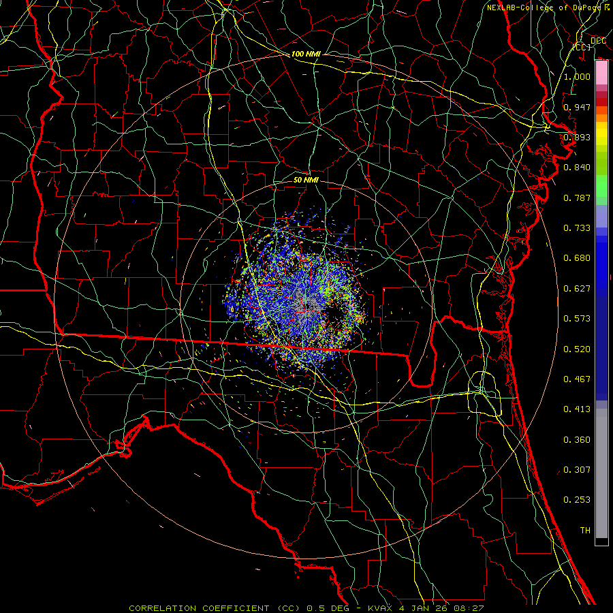Click the 0.947 scale value
613x613 pixels.
click(577, 107)
